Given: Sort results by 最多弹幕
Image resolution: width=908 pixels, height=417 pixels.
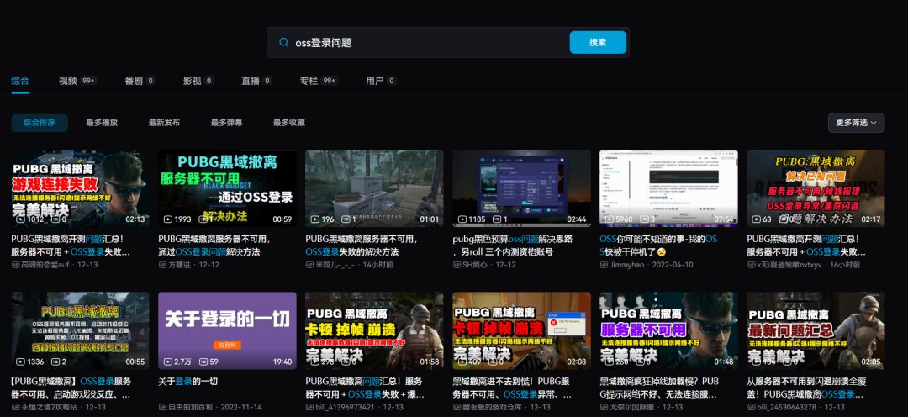Looking at the screenshot, I should pos(226,123).
